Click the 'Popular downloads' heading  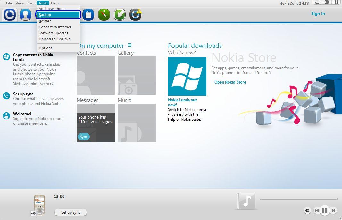(x=195, y=46)
